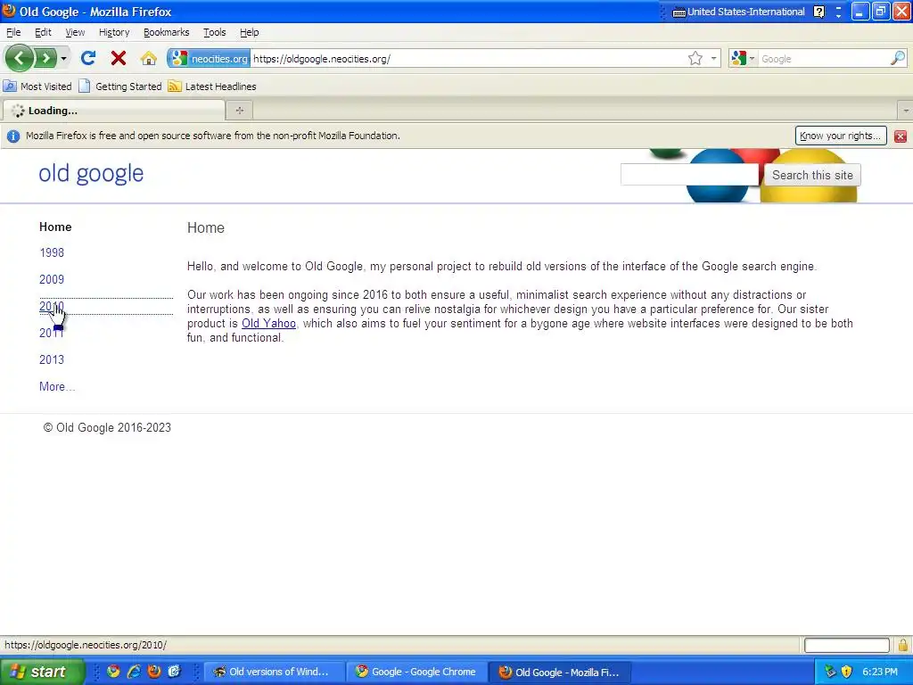Open a new tab with the plus button
This screenshot has width=913, height=685.
point(239,110)
